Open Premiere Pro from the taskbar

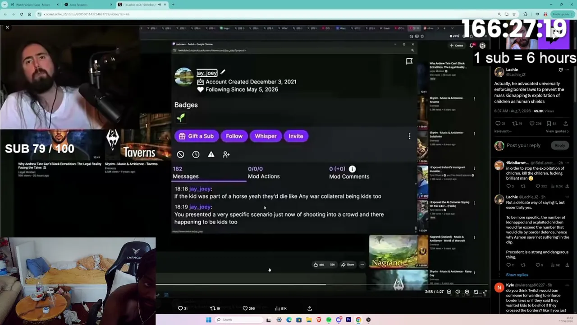pyautogui.click(x=348, y=320)
